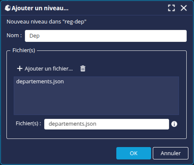The height and width of the screenshot is (165, 194).
Task: Focus the Nom input field containing Dep
Action: coord(106,36)
